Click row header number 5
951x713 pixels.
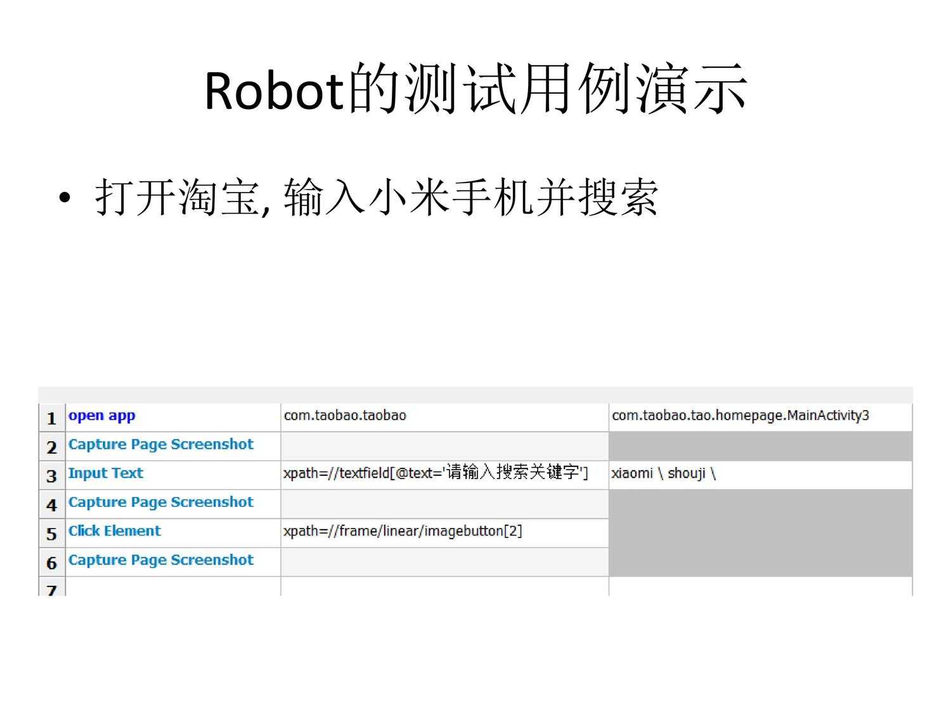[x=52, y=533]
